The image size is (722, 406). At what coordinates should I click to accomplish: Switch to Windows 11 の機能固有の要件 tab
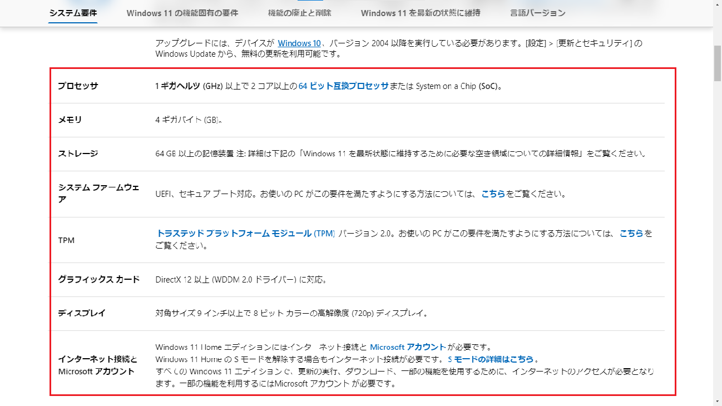pyautogui.click(x=182, y=13)
